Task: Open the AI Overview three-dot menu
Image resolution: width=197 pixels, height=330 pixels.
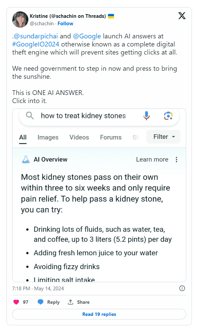Action: pos(176,160)
